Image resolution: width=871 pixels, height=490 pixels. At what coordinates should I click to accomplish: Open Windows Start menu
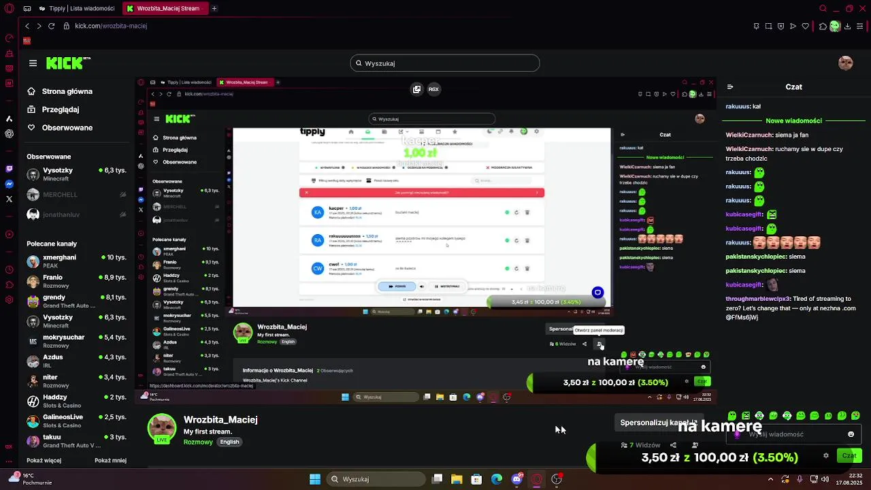(315, 479)
